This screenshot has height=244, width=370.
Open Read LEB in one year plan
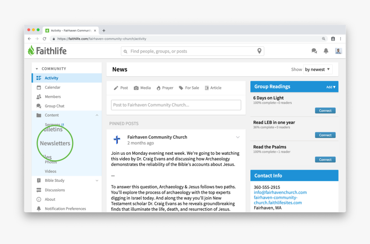pos(274,122)
